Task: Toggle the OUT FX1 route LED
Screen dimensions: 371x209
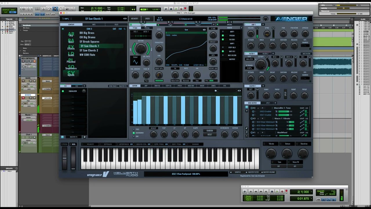Action: point(223,51)
